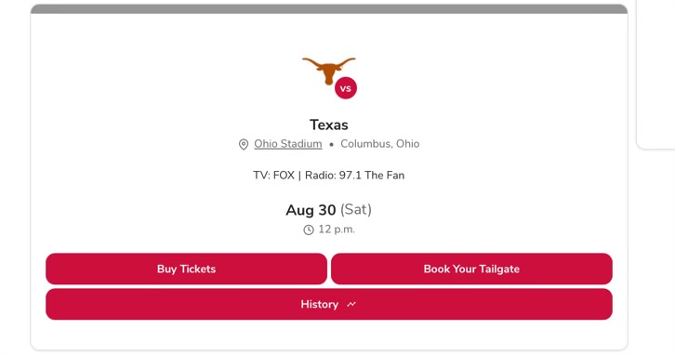This screenshot has height=355, width=675.
Task: Click the clock icon beside the game time
Action: pyautogui.click(x=309, y=230)
